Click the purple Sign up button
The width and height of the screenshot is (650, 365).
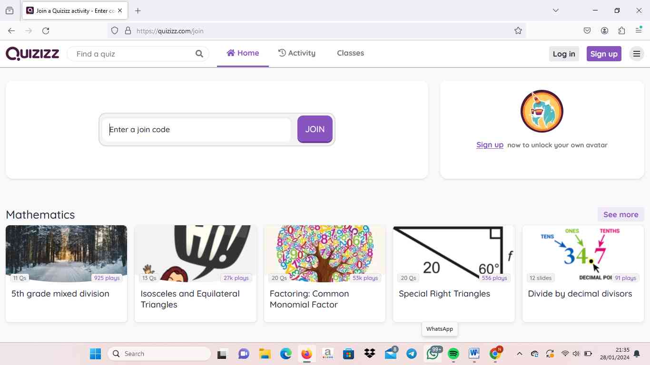tap(604, 54)
